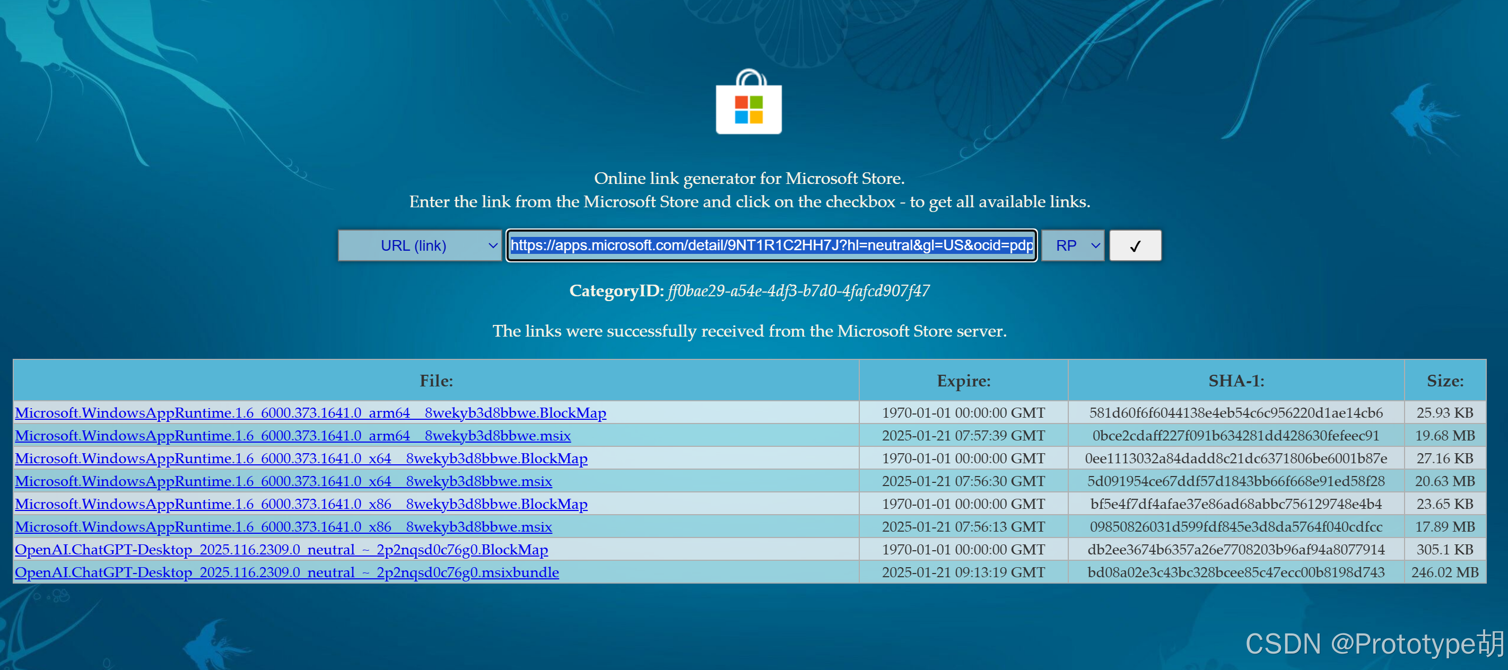Click the 305.1 KB size cell

pos(1445,550)
